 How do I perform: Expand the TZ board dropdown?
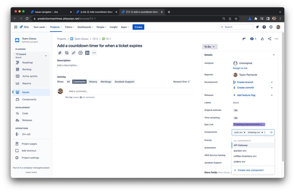click(46, 56)
